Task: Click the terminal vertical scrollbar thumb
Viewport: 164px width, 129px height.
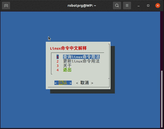Action: pos(162,99)
